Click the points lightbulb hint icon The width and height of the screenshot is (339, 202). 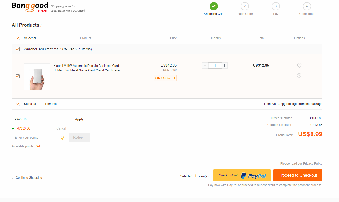[x=62, y=138]
